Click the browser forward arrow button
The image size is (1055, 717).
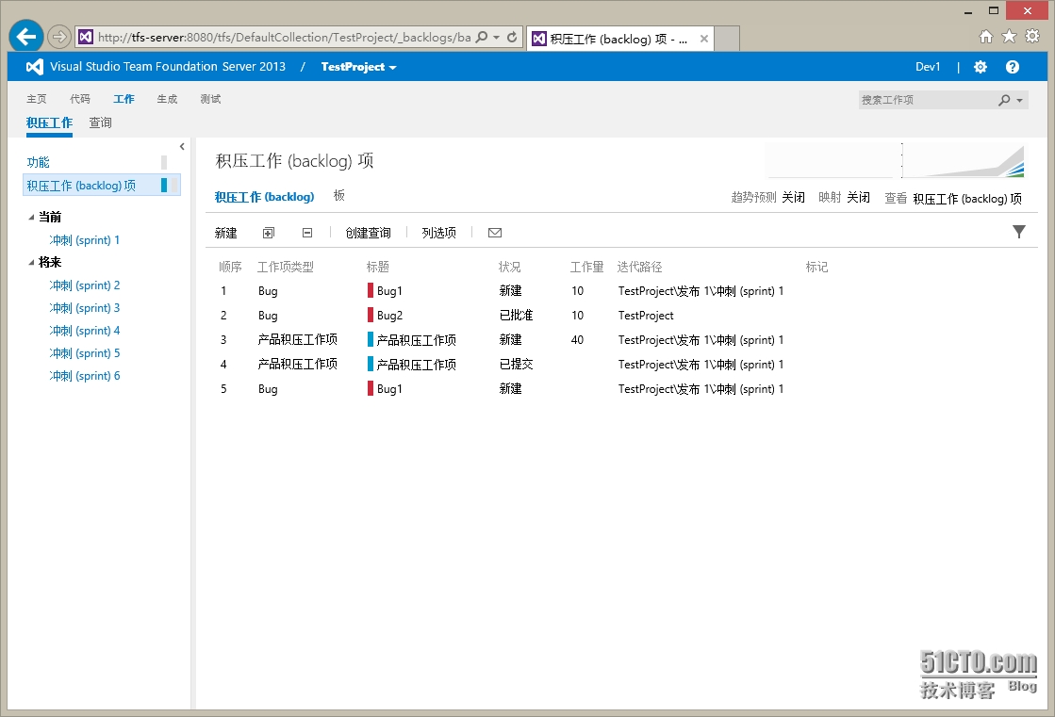click(x=59, y=37)
